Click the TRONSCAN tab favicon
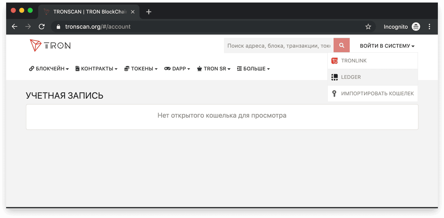Image resolution: width=444 pixels, height=218 pixels. [x=46, y=12]
